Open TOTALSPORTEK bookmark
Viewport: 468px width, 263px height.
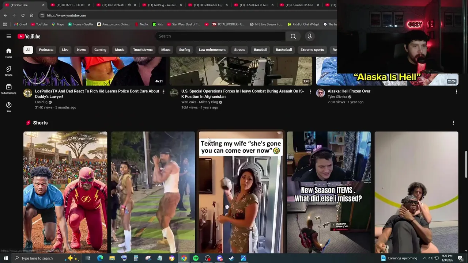228,24
